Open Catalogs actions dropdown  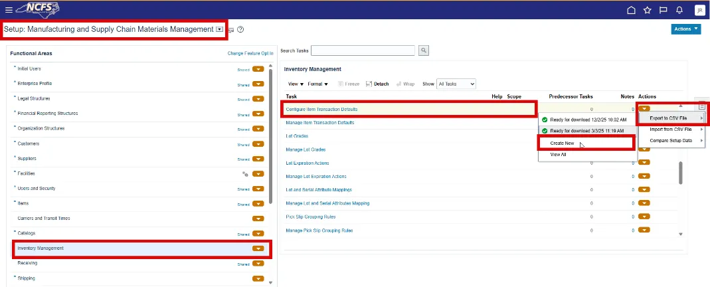(x=258, y=234)
